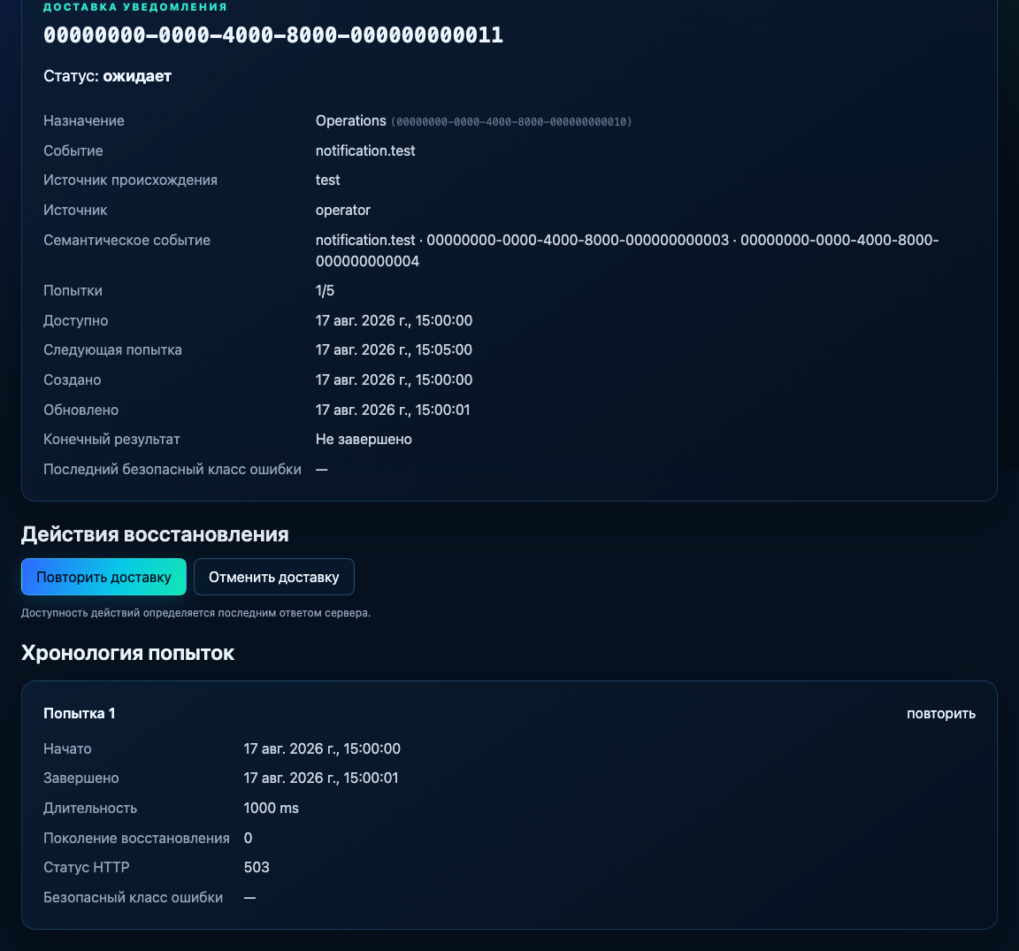Click the Последний безопасный класс ошибки label
The height and width of the screenshot is (951, 1019).
tap(172, 470)
